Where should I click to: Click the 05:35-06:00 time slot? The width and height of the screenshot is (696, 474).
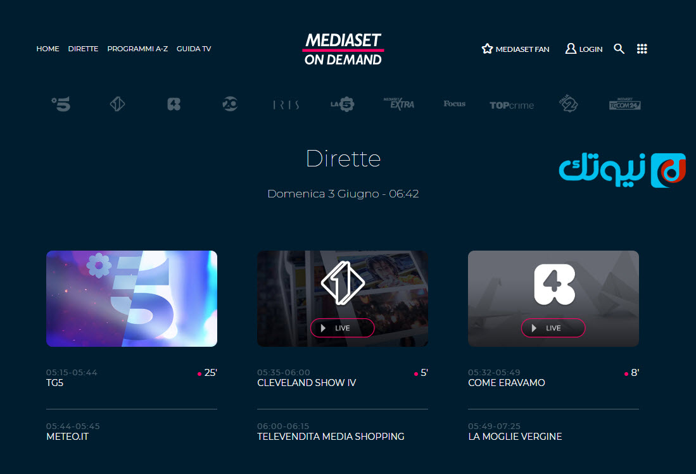284,373
